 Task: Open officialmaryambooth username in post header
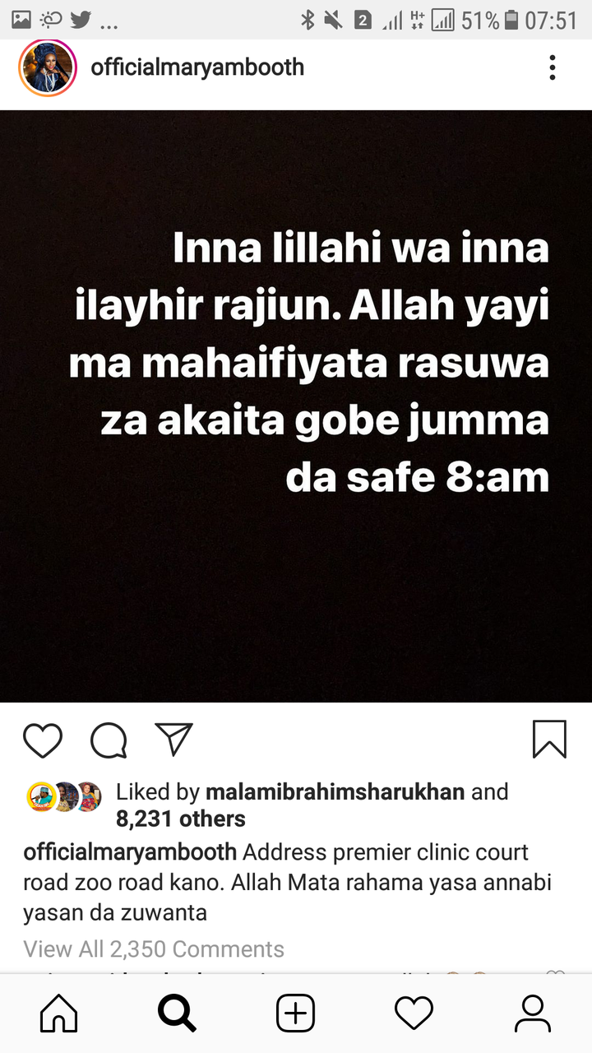197,67
